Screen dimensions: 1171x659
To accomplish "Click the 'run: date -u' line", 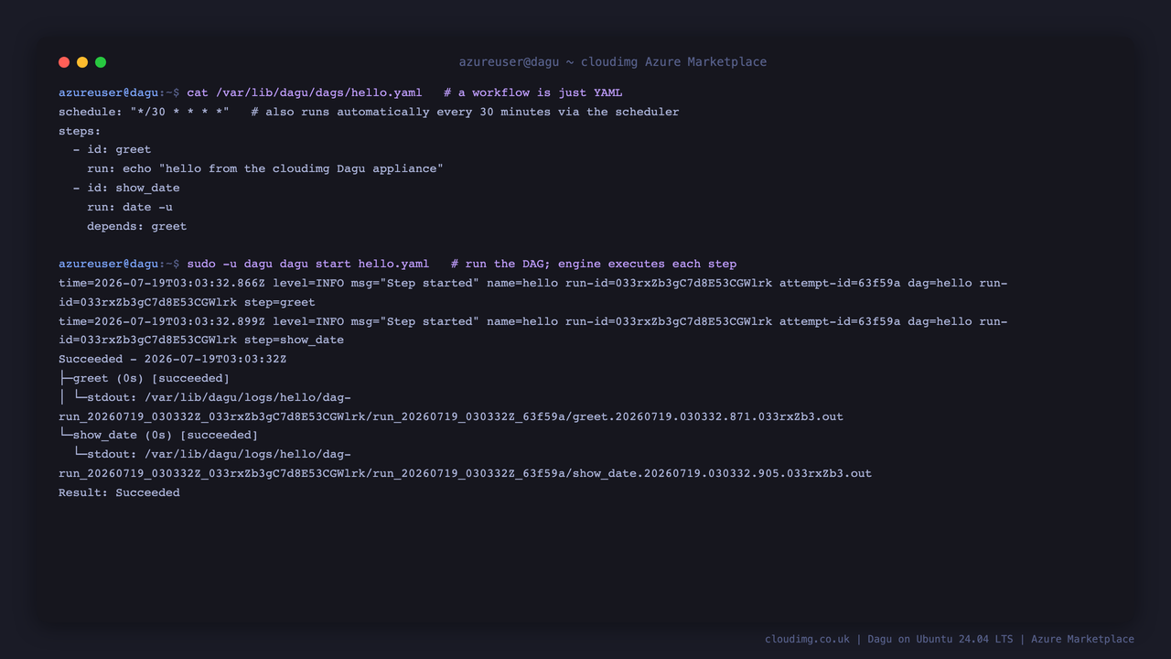I will [x=130, y=207].
